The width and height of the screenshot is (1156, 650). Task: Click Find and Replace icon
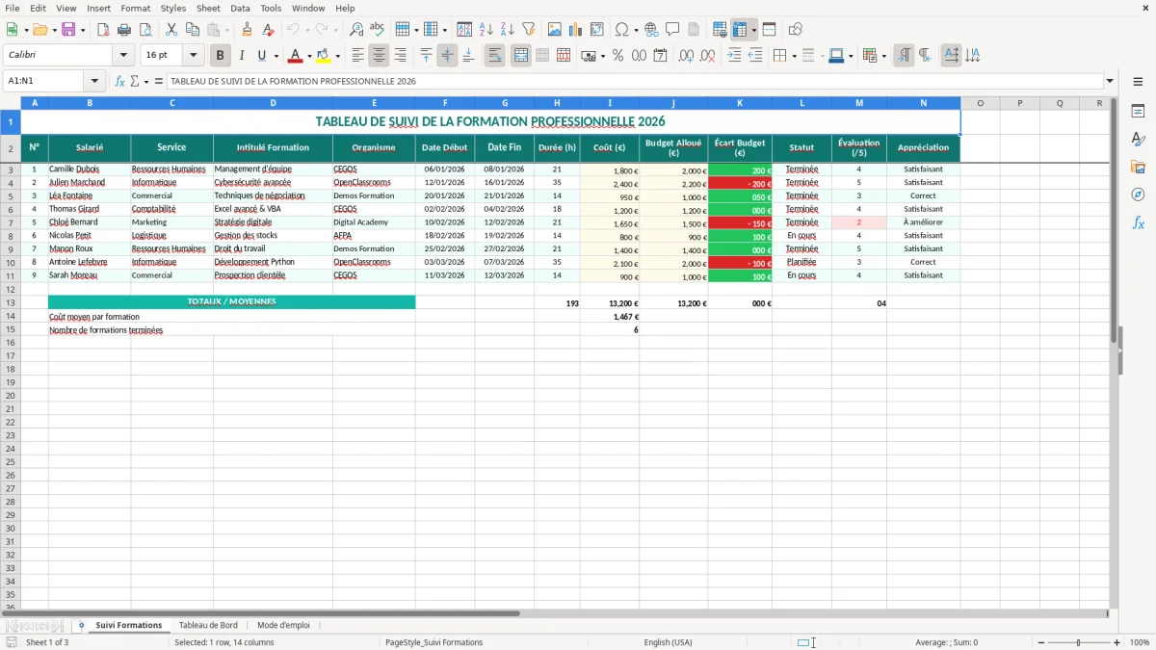click(x=356, y=30)
